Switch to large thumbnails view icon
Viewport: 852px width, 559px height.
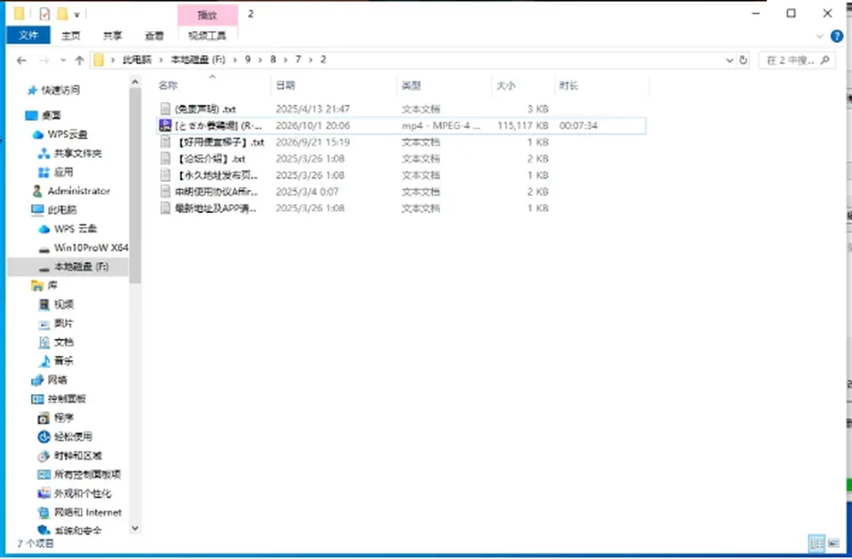833,543
